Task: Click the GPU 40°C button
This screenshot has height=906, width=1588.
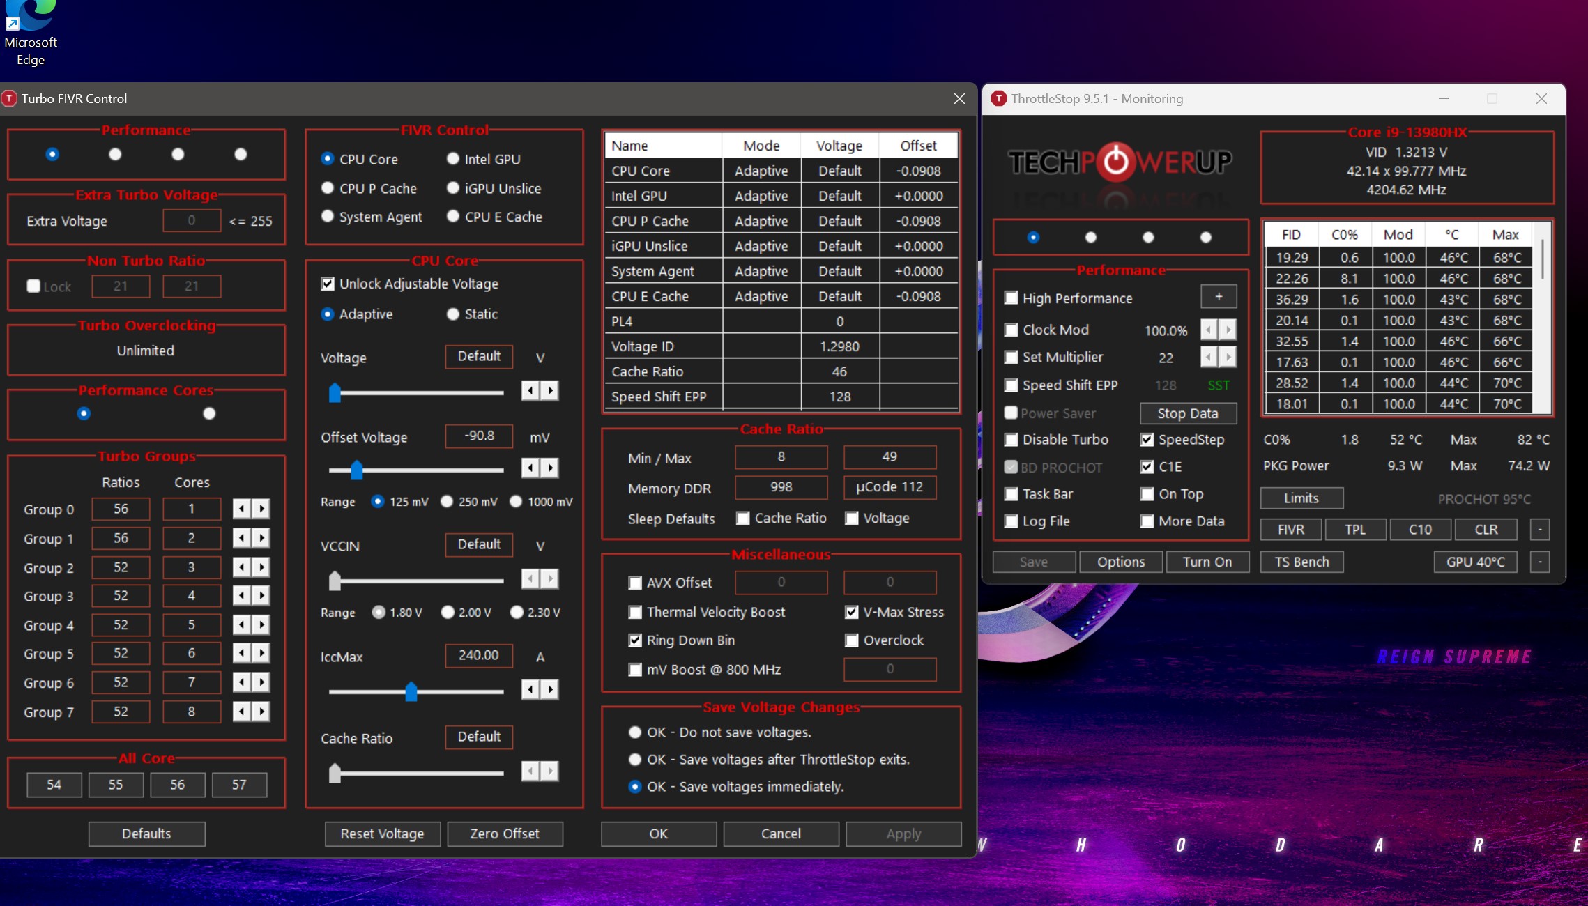Action: pos(1476,562)
